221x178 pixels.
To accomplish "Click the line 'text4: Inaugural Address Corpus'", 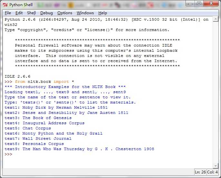I will tap(45, 123).
